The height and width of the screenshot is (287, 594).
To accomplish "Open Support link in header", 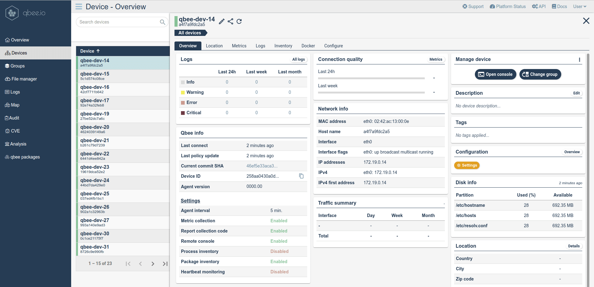I will click(473, 7).
